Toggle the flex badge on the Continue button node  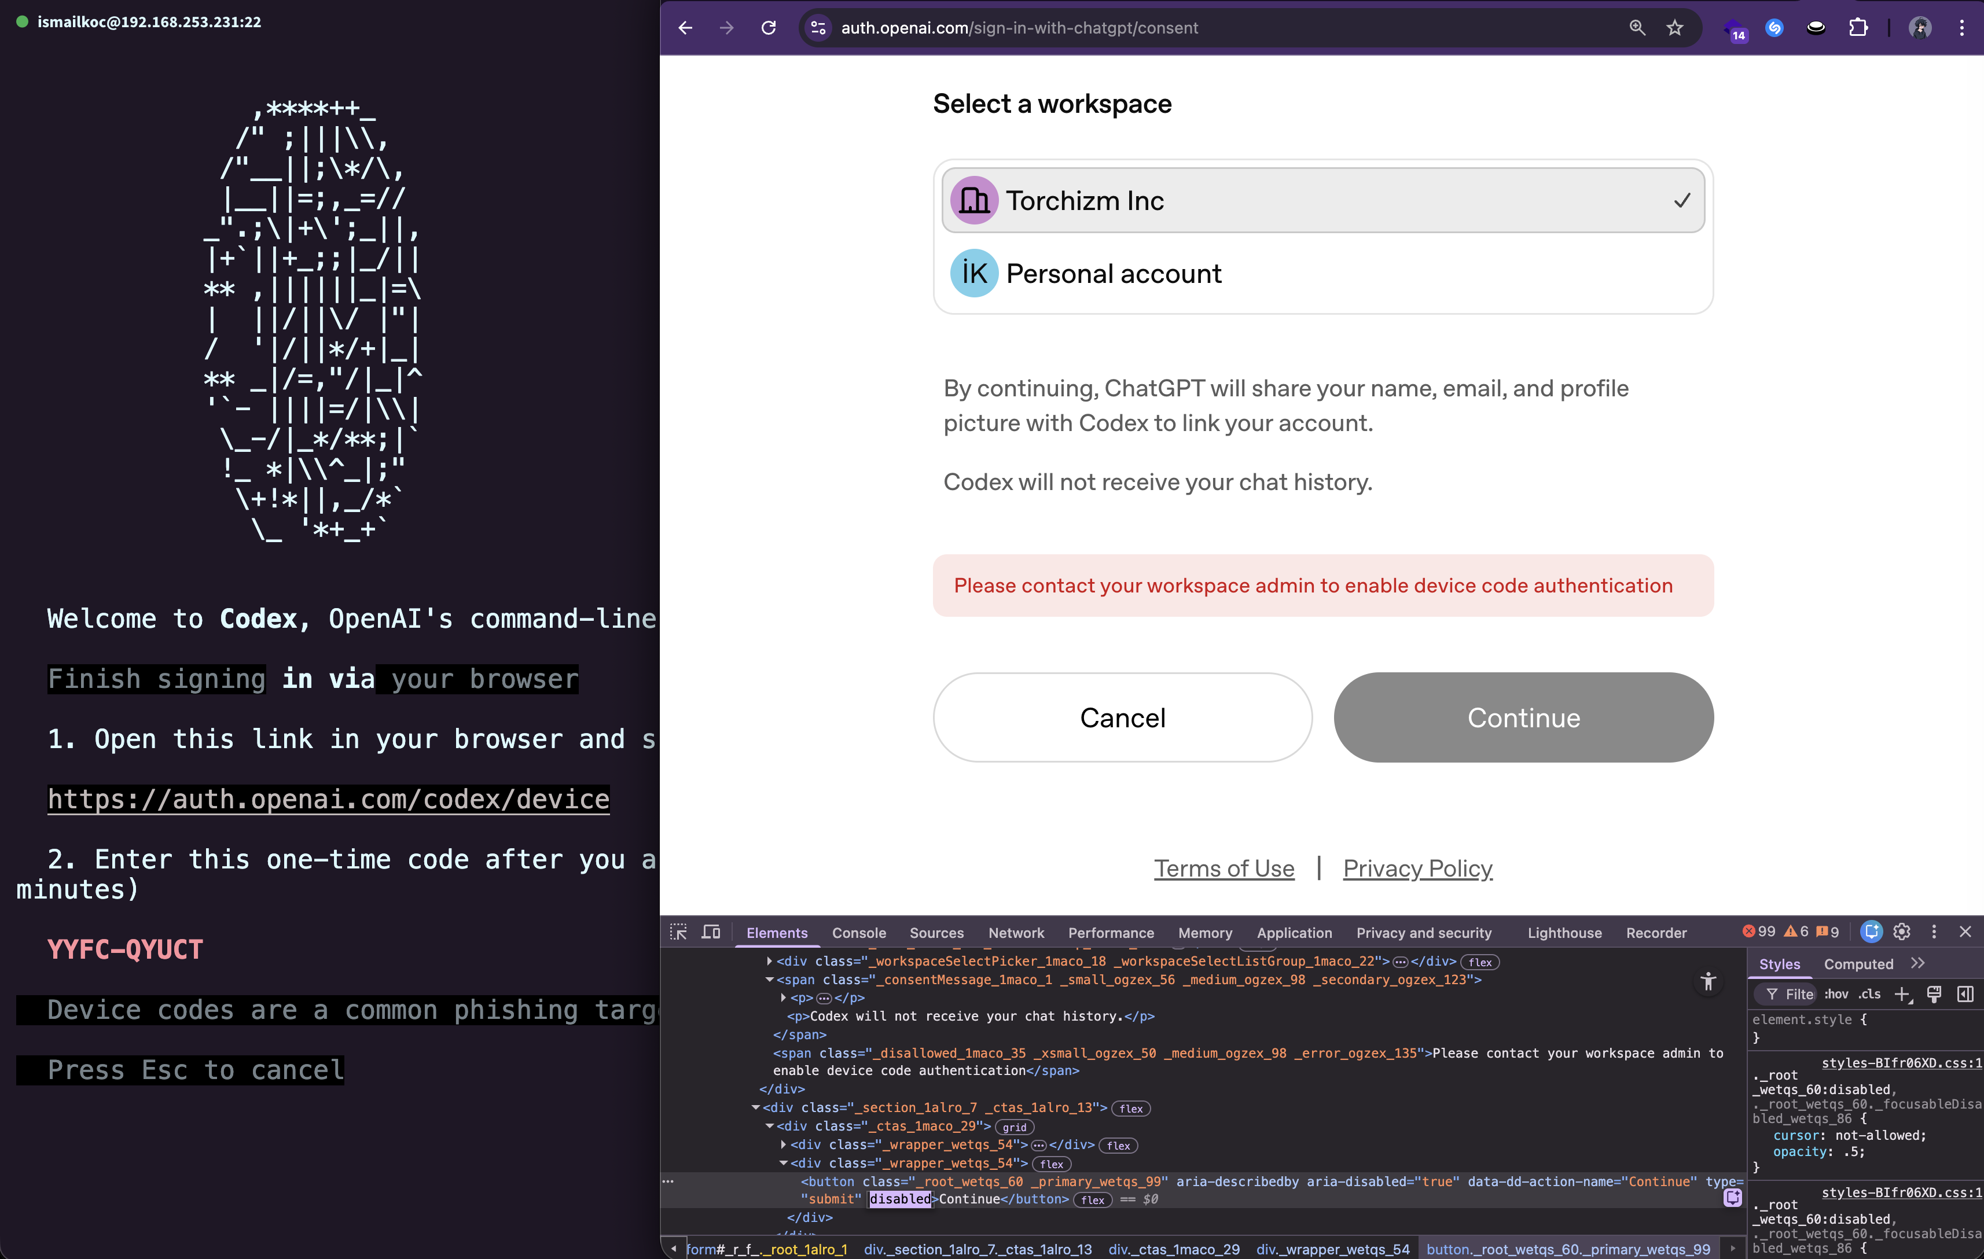1093,1200
